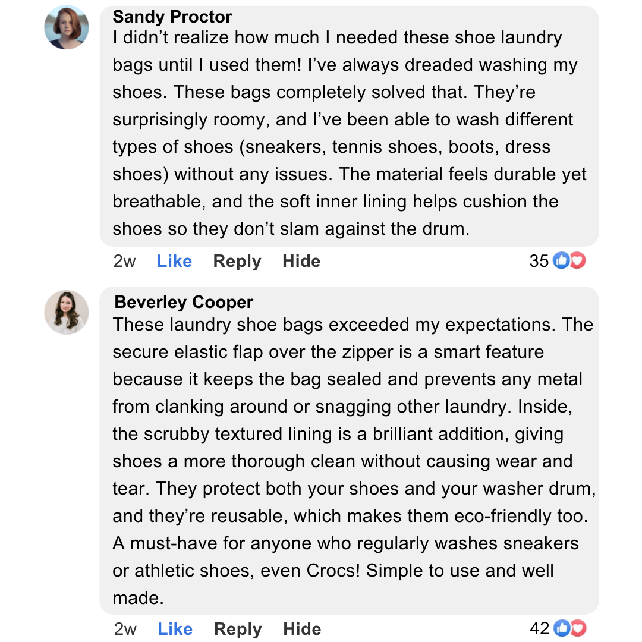Hide Sandy Proctor's comment
642x642 pixels.
coord(301,262)
